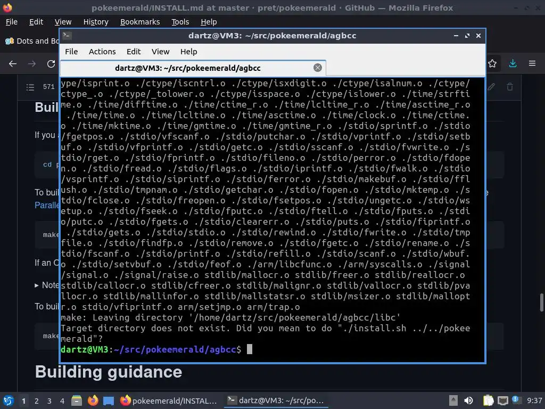The image size is (545, 409).
Task: Switch to workspace 2
Action: [37, 401]
